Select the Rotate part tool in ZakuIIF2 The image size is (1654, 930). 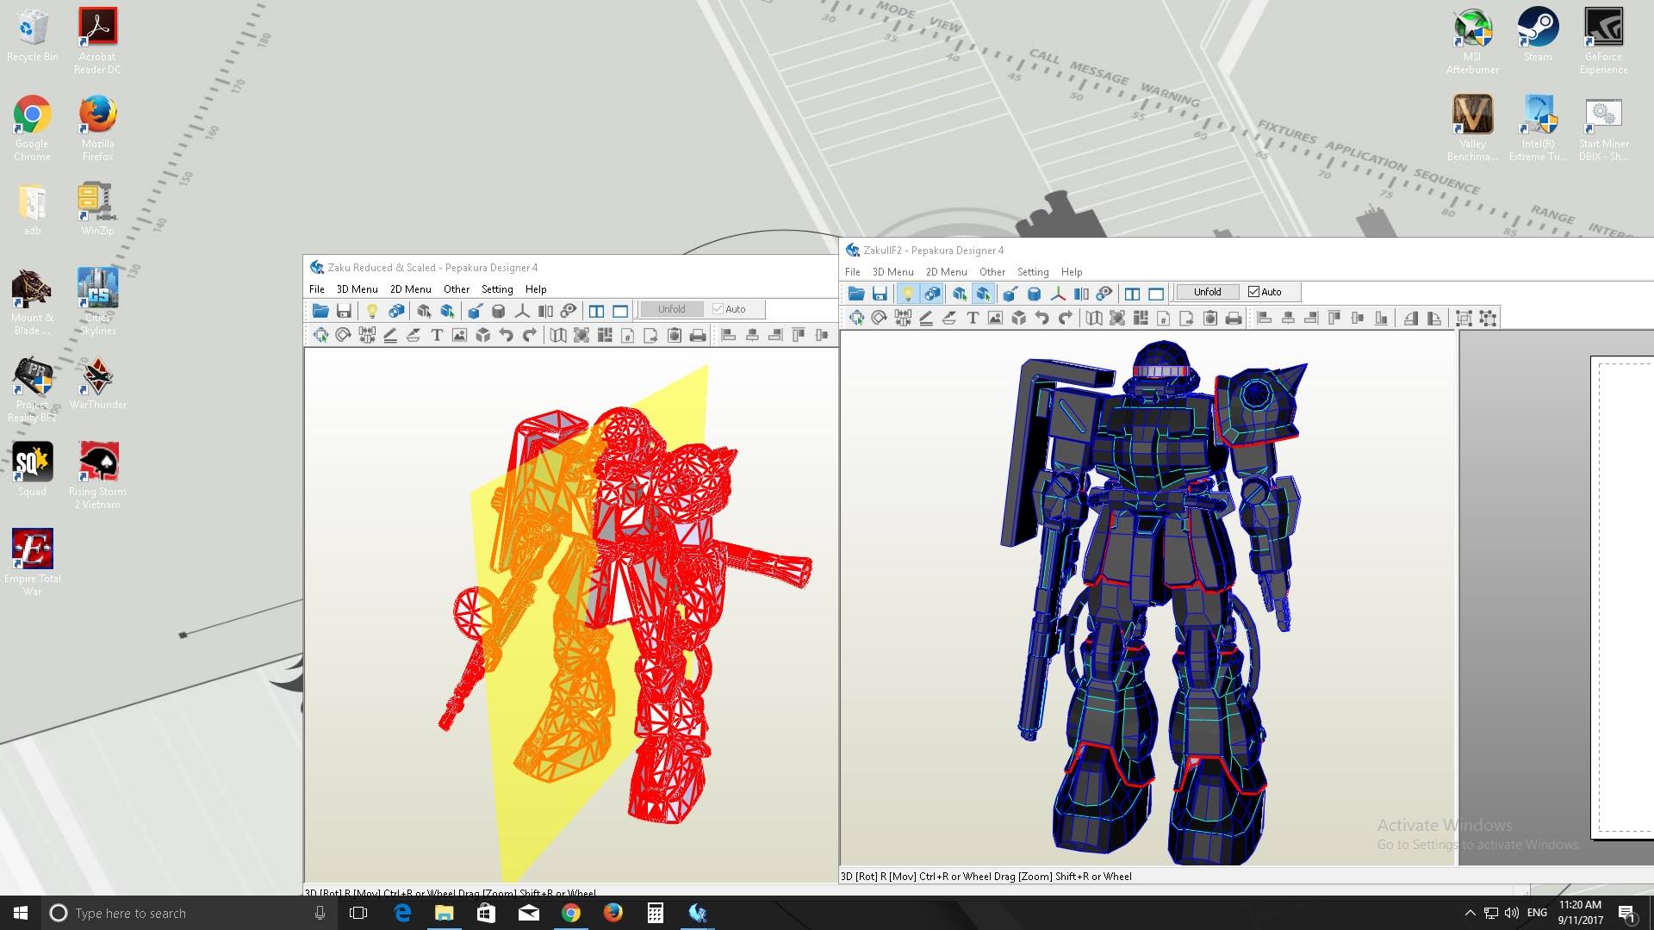(880, 318)
